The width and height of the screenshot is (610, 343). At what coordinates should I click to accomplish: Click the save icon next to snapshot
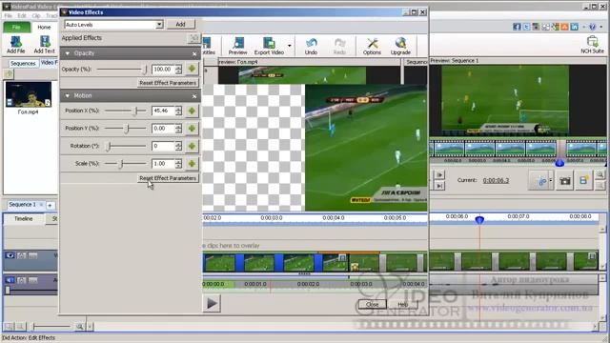(x=583, y=181)
